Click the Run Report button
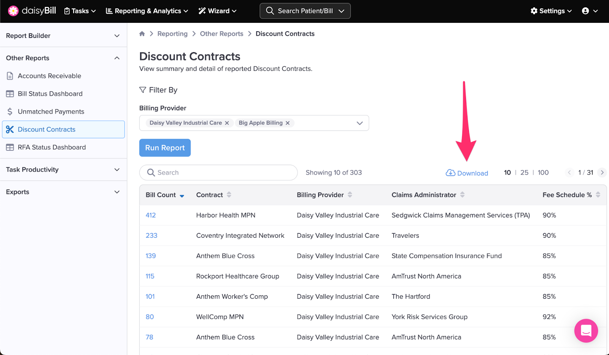This screenshot has height=355, width=609. pyautogui.click(x=165, y=148)
